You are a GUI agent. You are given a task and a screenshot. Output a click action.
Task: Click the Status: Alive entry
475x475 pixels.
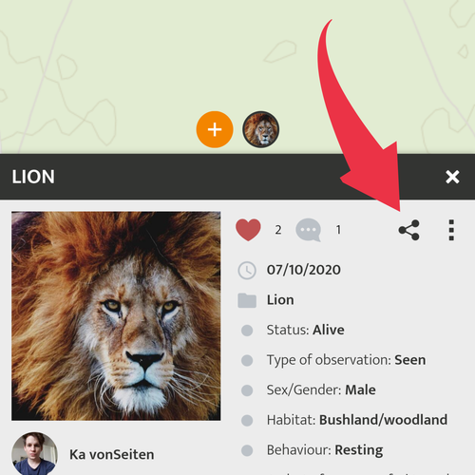[x=305, y=330]
